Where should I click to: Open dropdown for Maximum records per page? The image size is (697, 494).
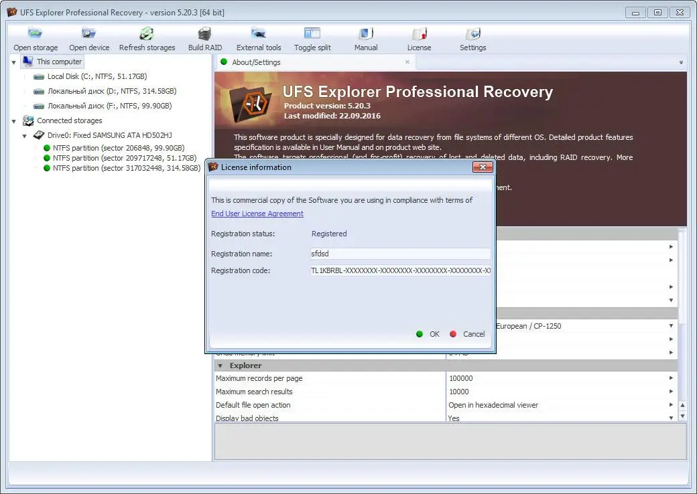(672, 378)
